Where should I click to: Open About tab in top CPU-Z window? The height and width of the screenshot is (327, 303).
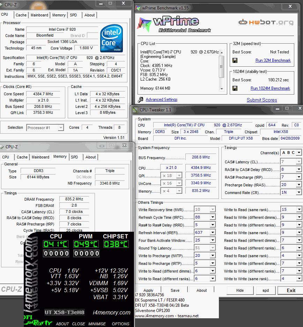90,15
